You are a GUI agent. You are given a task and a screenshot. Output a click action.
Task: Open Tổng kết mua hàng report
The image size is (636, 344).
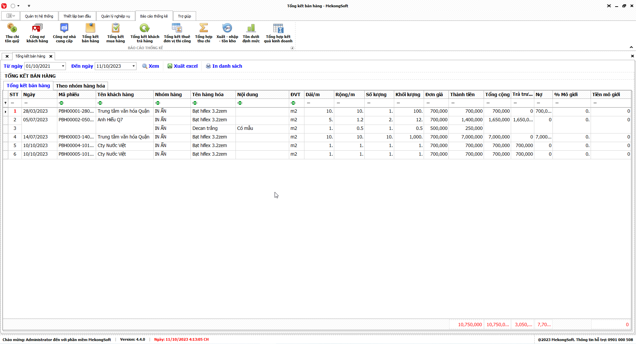click(x=116, y=33)
